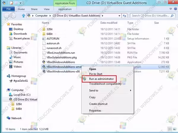178x133 pixels.
Task: Select the VBoxSolarisAdditions.pkg file icon
Action: (44, 57)
